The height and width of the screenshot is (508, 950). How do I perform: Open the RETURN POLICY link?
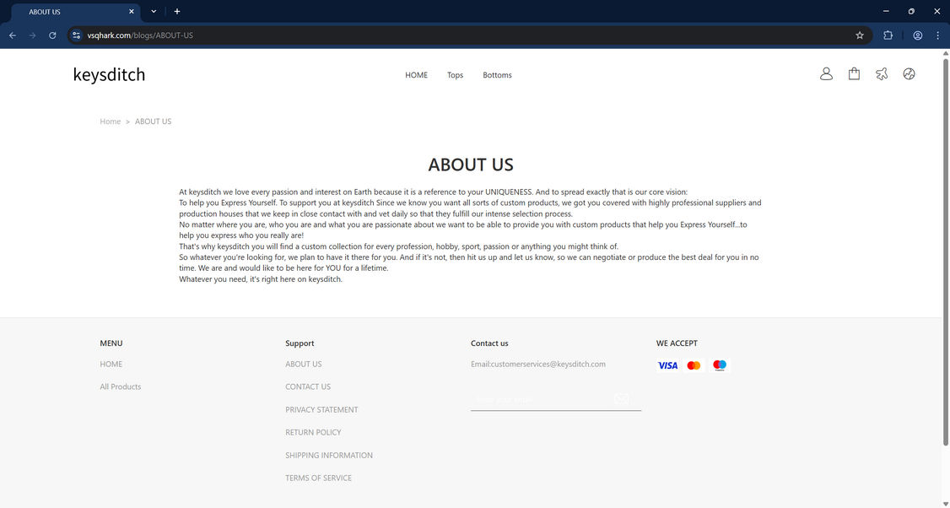(313, 432)
